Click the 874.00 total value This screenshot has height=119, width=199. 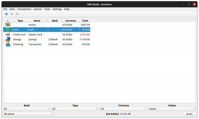[x=86, y=44]
